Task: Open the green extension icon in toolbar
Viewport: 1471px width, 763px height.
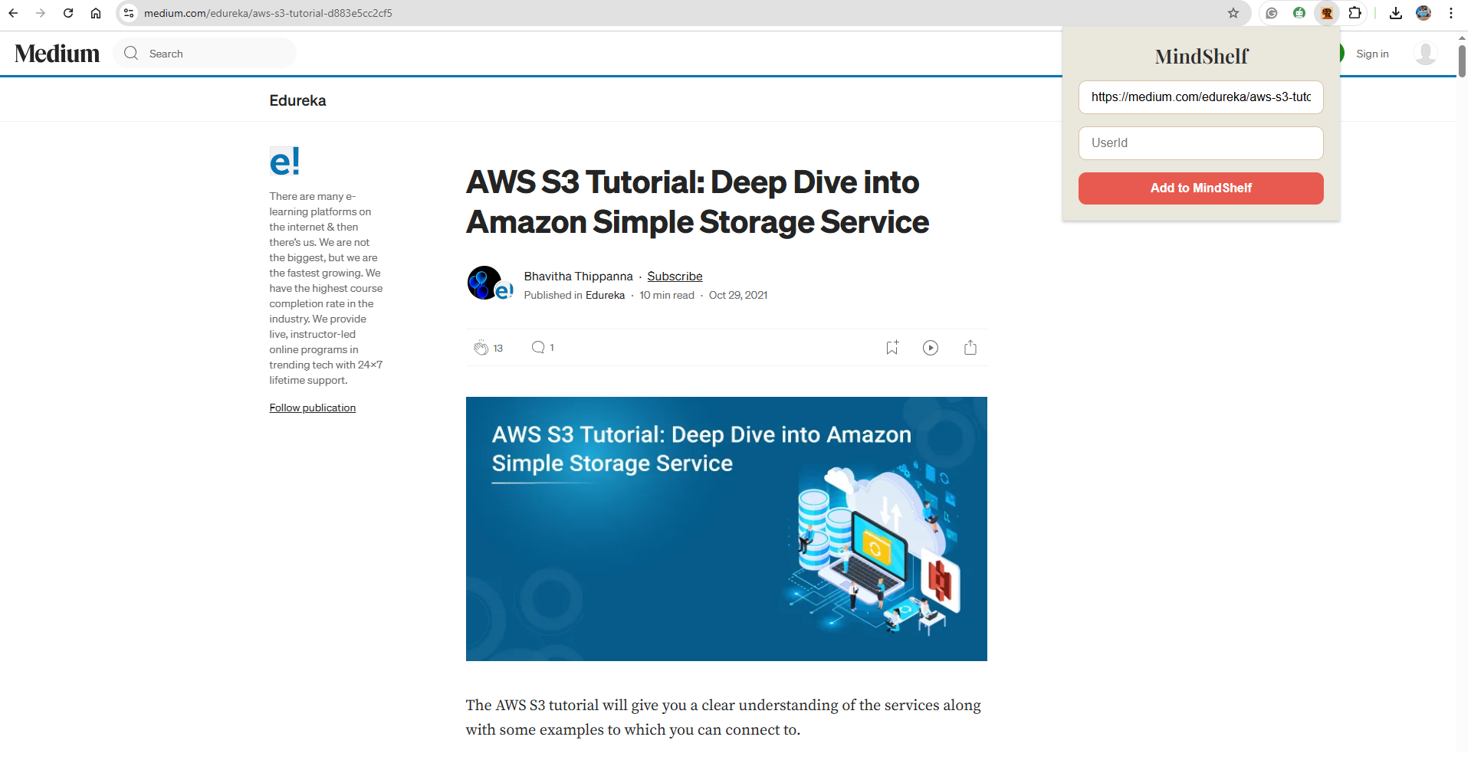Action: (x=1299, y=13)
